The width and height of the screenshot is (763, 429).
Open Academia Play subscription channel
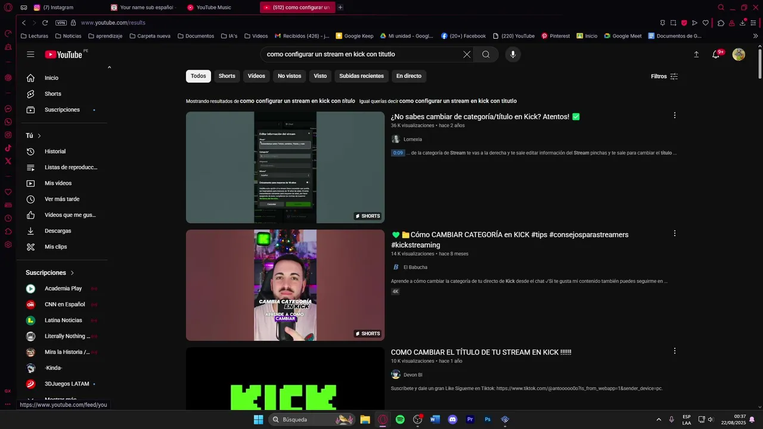click(62, 288)
